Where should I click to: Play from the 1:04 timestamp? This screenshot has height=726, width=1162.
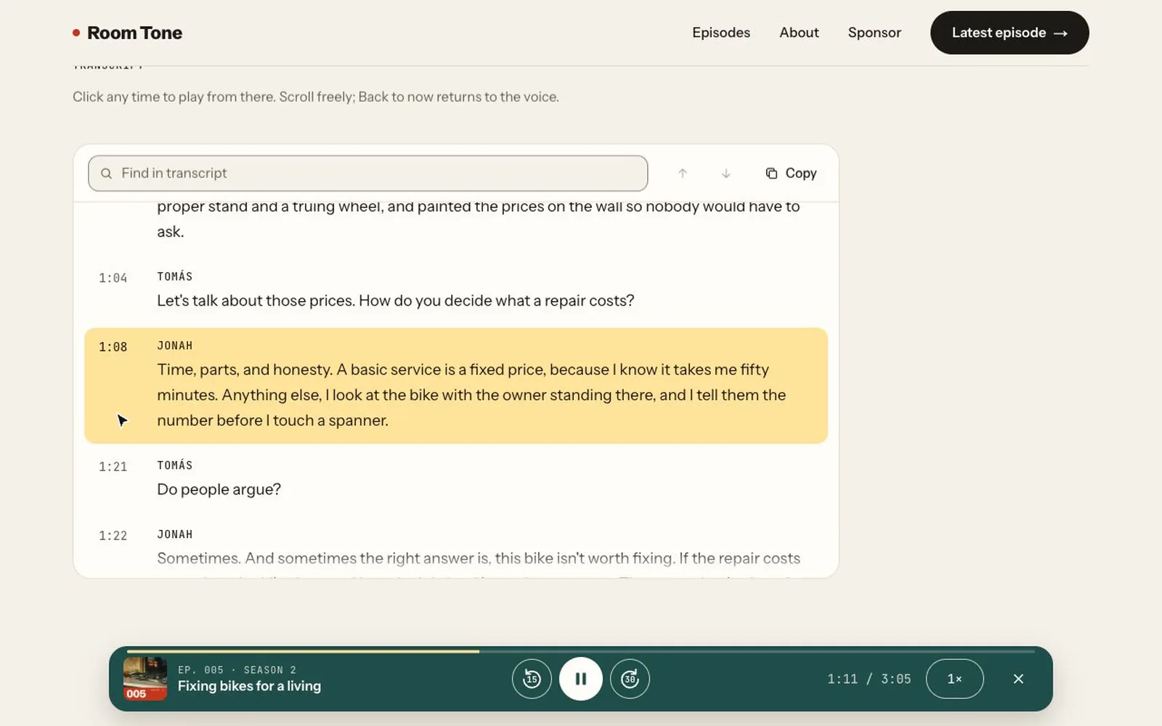(113, 278)
